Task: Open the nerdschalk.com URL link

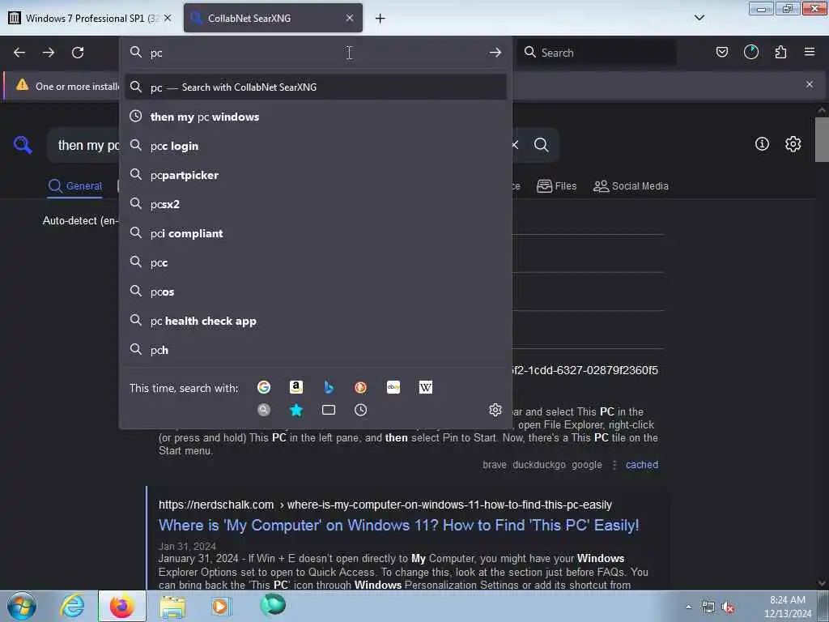Action: 385,505
